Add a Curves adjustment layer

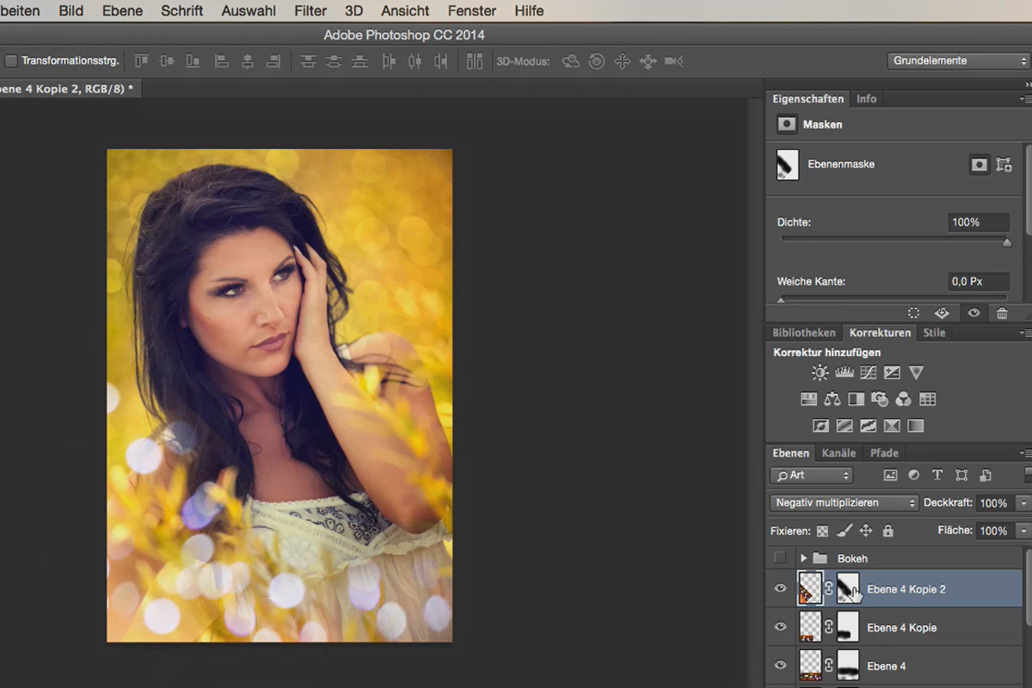point(868,373)
